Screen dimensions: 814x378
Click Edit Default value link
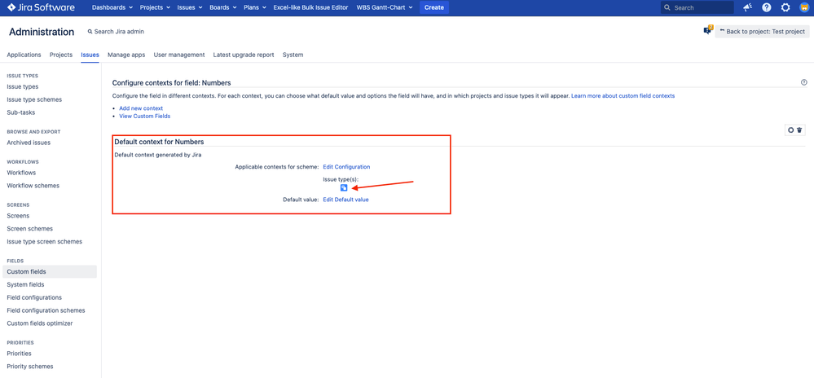(x=345, y=200)
